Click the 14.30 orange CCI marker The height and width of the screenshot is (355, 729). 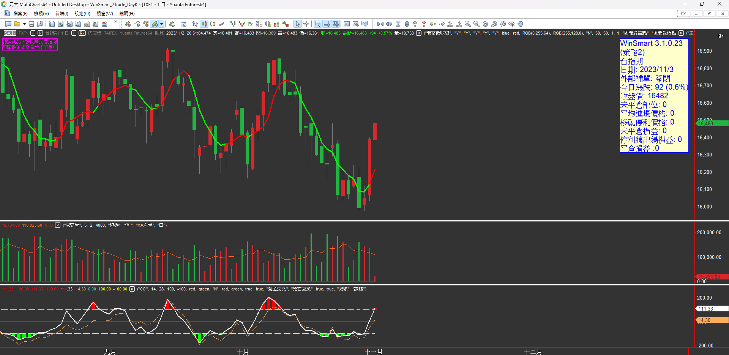[x=712, y=320]
